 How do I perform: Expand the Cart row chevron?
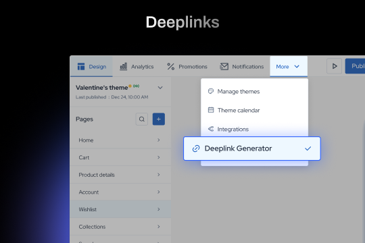[x=159, y=157]
